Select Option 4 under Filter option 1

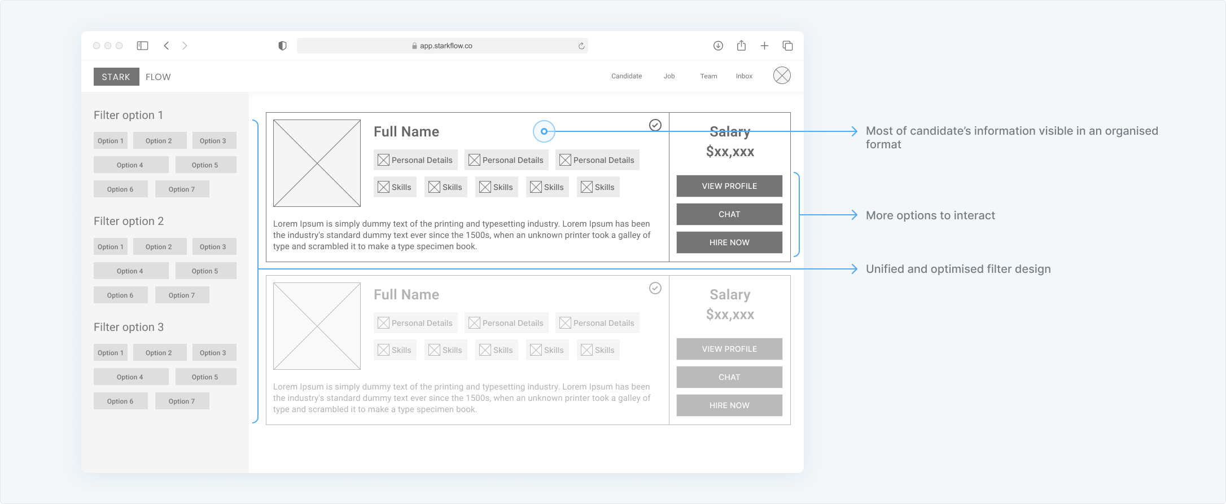click(130, 165)
